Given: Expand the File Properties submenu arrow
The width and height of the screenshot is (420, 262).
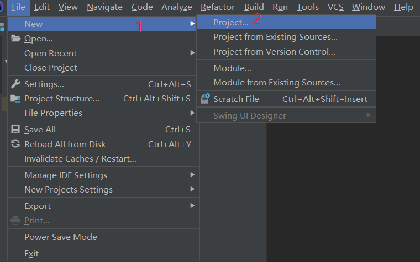Looking at the screenshot, I should pos(192,113).
